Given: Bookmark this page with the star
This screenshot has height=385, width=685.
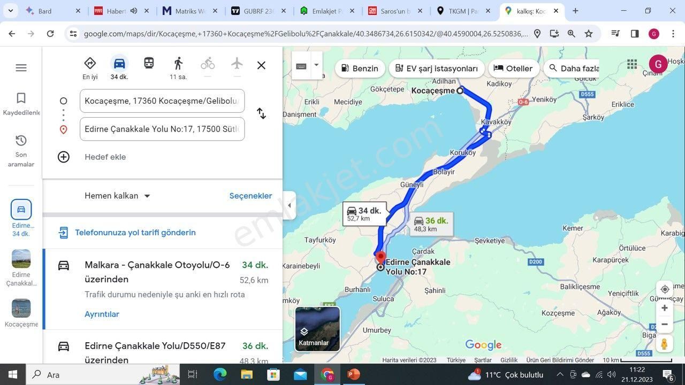Looking at the screenshot, I should tap(589, 34).
